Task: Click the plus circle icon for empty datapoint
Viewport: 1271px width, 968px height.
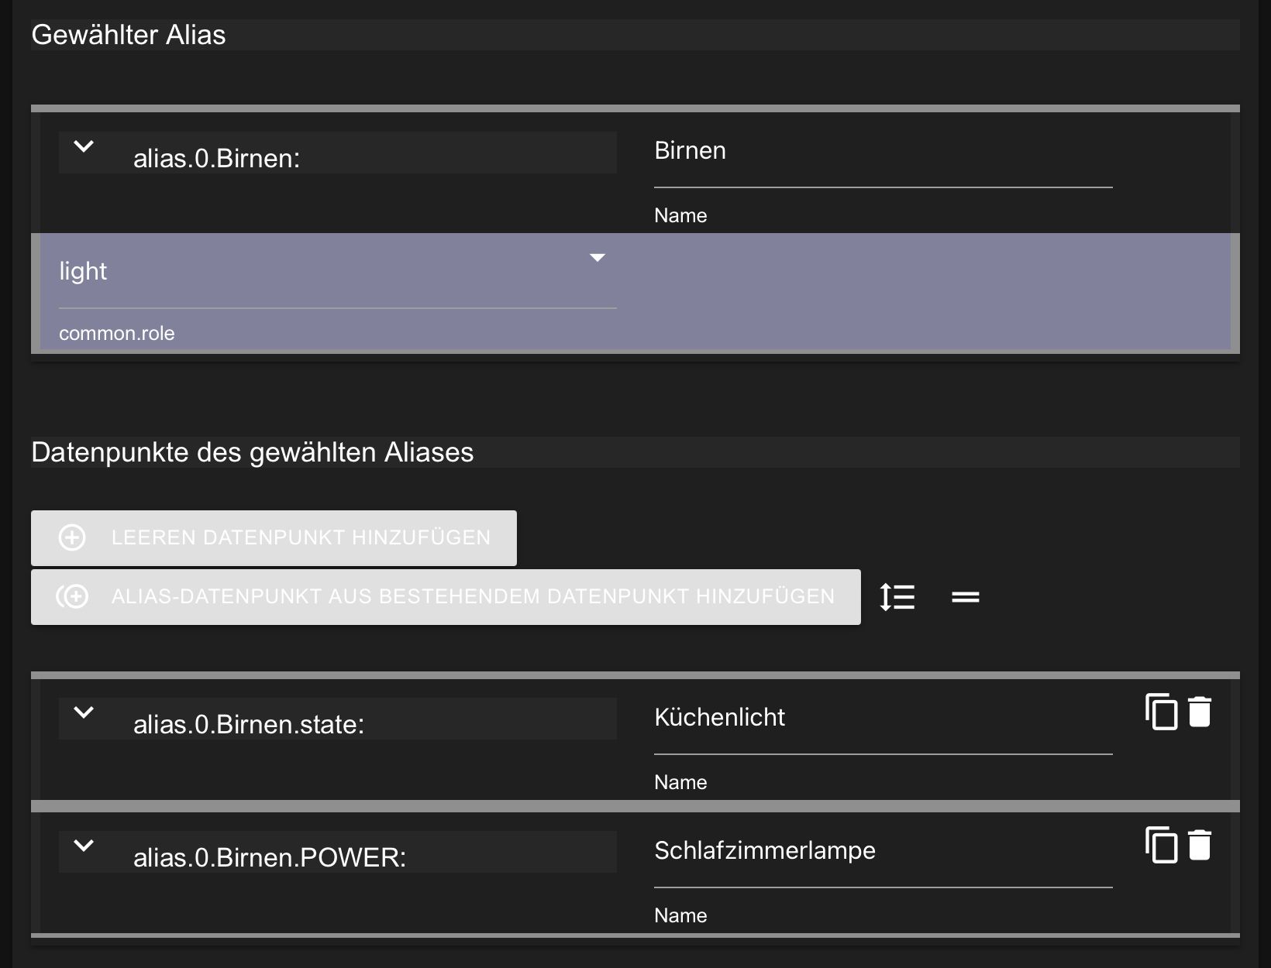Action: pos(72,537)
